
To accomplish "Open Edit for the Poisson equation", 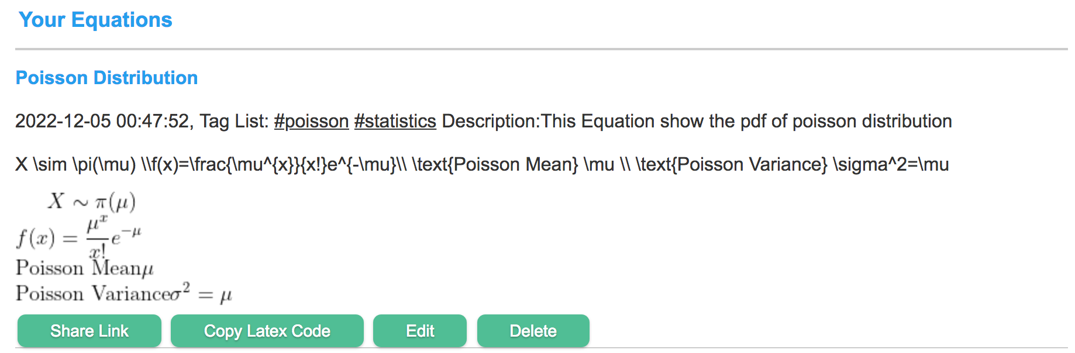I will [x=420, y=331].
